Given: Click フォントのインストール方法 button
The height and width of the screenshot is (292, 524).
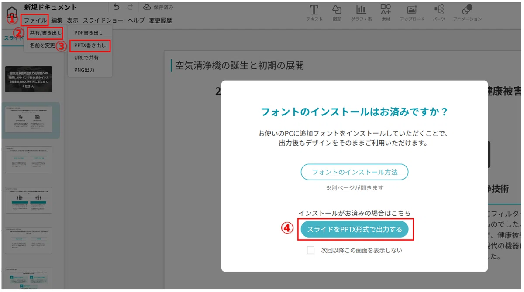Looking at the screenshot, I should tap(355, 172).
